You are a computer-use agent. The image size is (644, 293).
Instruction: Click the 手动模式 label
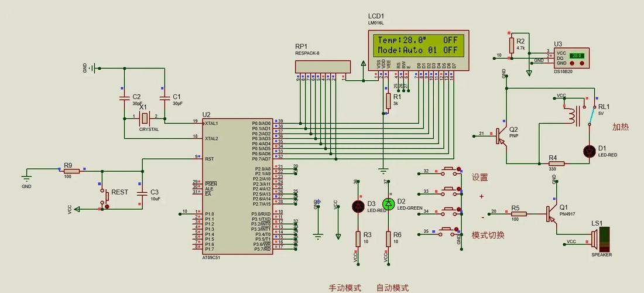pyautogui.click(x=345, y=288)
